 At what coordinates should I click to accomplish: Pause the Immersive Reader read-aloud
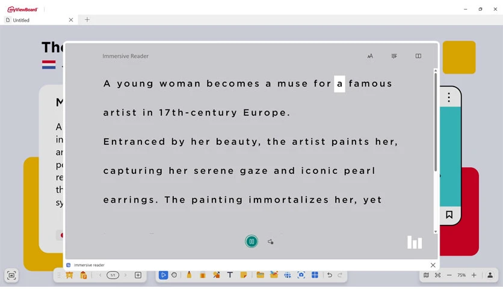[251, 241]
